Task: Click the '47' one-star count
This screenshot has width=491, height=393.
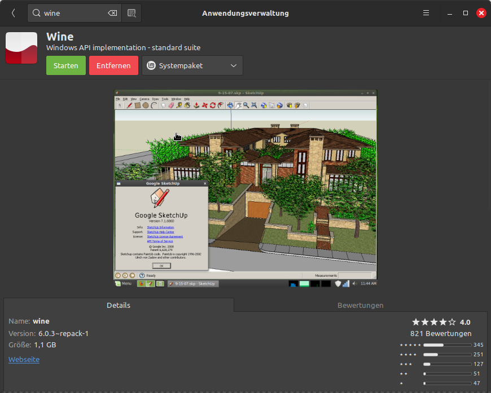Action: [476, 383]
